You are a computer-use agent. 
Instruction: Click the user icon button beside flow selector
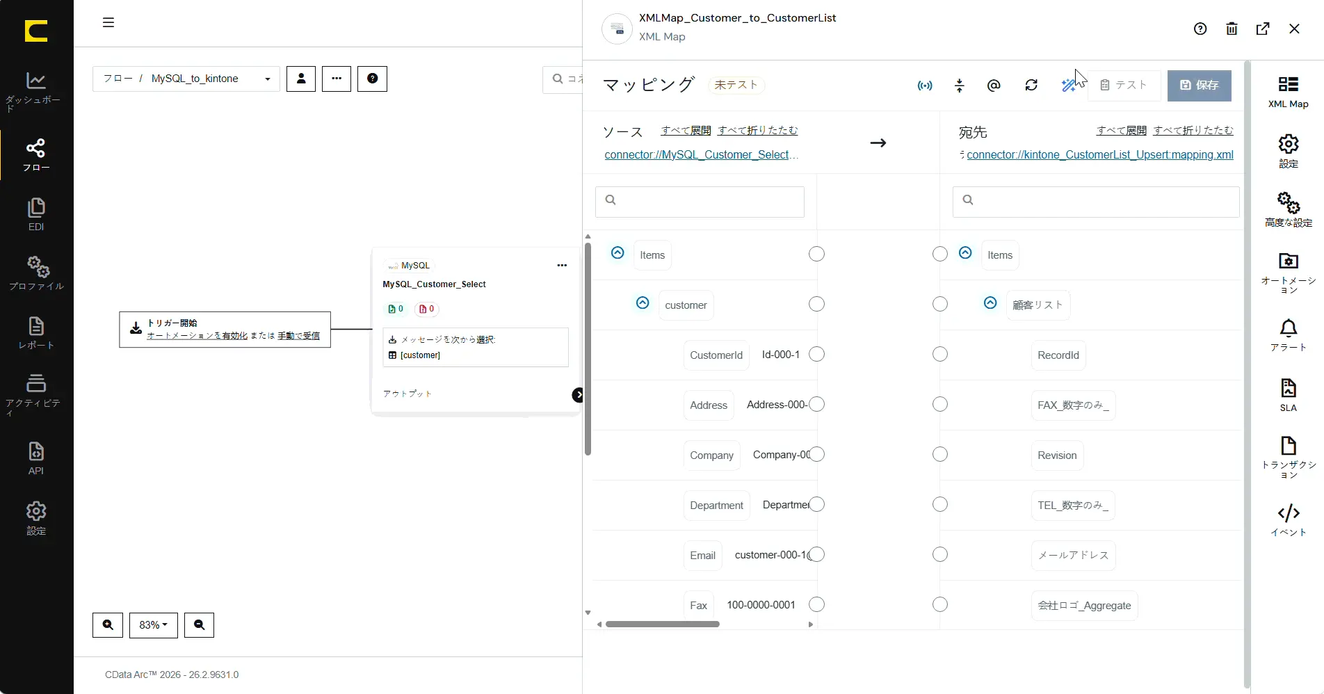301,79
